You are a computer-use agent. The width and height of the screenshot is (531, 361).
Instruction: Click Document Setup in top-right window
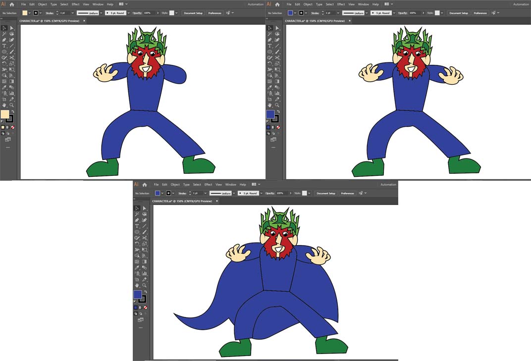pyautogui.click(x=459, y=13)
